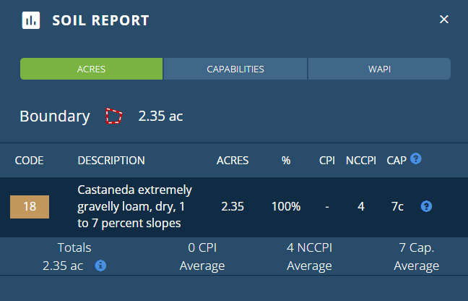Viewport: 468px width, 301px height.
Task: Select the ACRES tab
Action: tap(92, 69)
